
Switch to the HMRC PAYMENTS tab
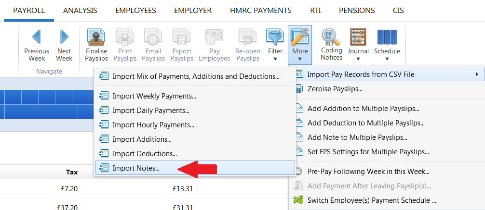(261, 11)
